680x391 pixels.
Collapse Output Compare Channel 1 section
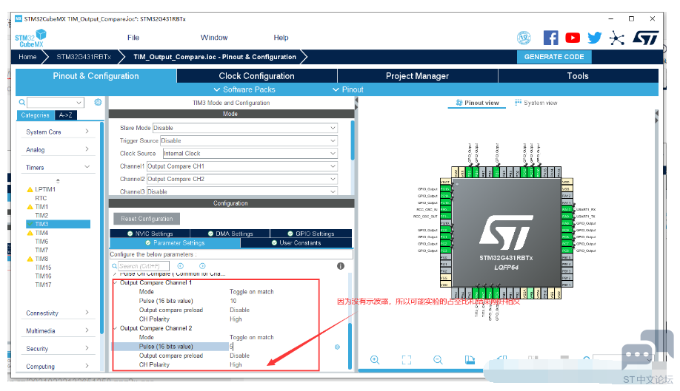point(116,282)
